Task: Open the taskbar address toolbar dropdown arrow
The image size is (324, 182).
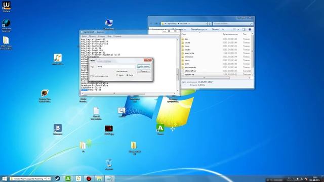Action: coord(45,178)
